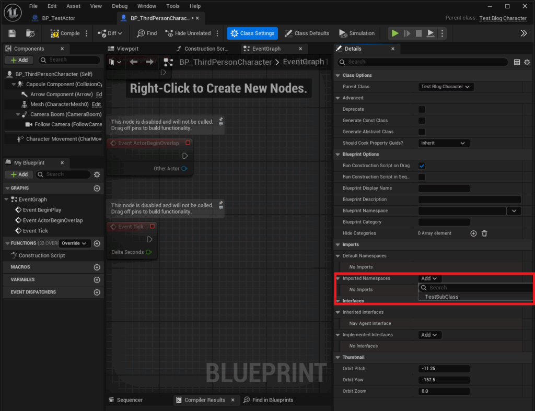Start Simulation mode
Image resolution: width=535 pixels, height=411 pixels.
click(x=356, y=33)
